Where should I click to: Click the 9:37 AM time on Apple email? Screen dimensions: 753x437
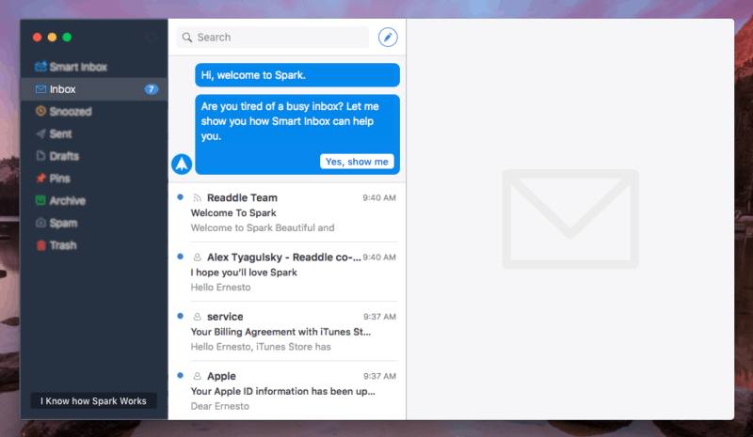pyautogui.click(x=379, y=376)
